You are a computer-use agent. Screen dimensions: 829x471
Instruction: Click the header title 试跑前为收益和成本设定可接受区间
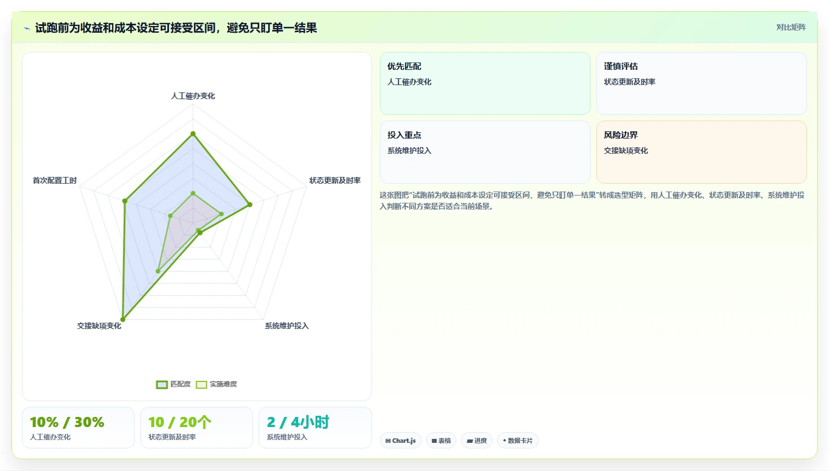[x=176, y=28]
